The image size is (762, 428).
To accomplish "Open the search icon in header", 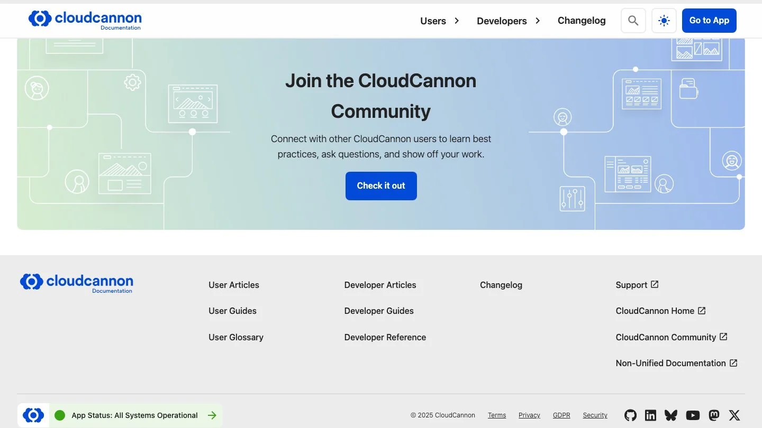I will click(633, 21).
